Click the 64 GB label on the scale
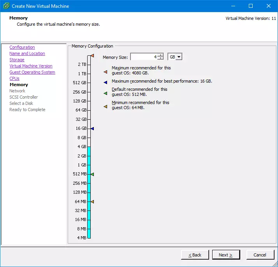Viewport: 278px width, 267px height. [81, 110]
